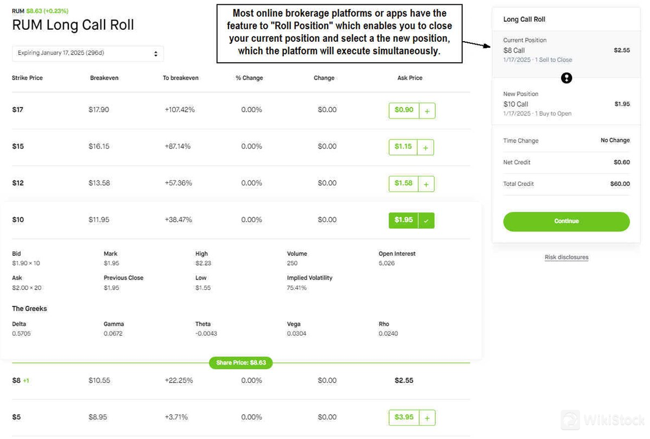The image size is (650, 439).
Task: Click the $3.95 ask price button
Action: coord(404,417)
